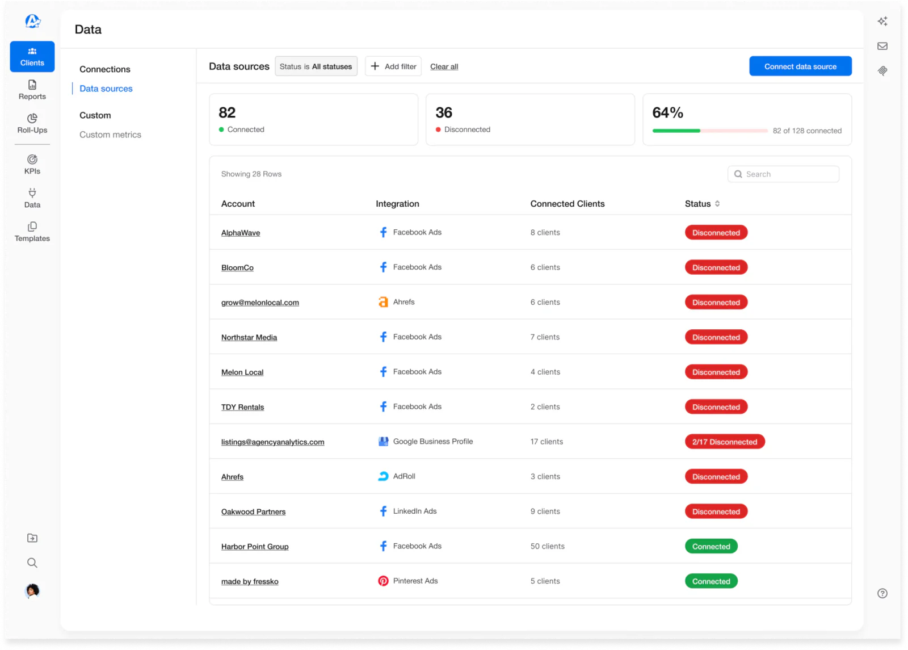Viewport: 908px width, 650px height.
Task: Open Data plug icon in sidebar
Action: tap(32, 198)
